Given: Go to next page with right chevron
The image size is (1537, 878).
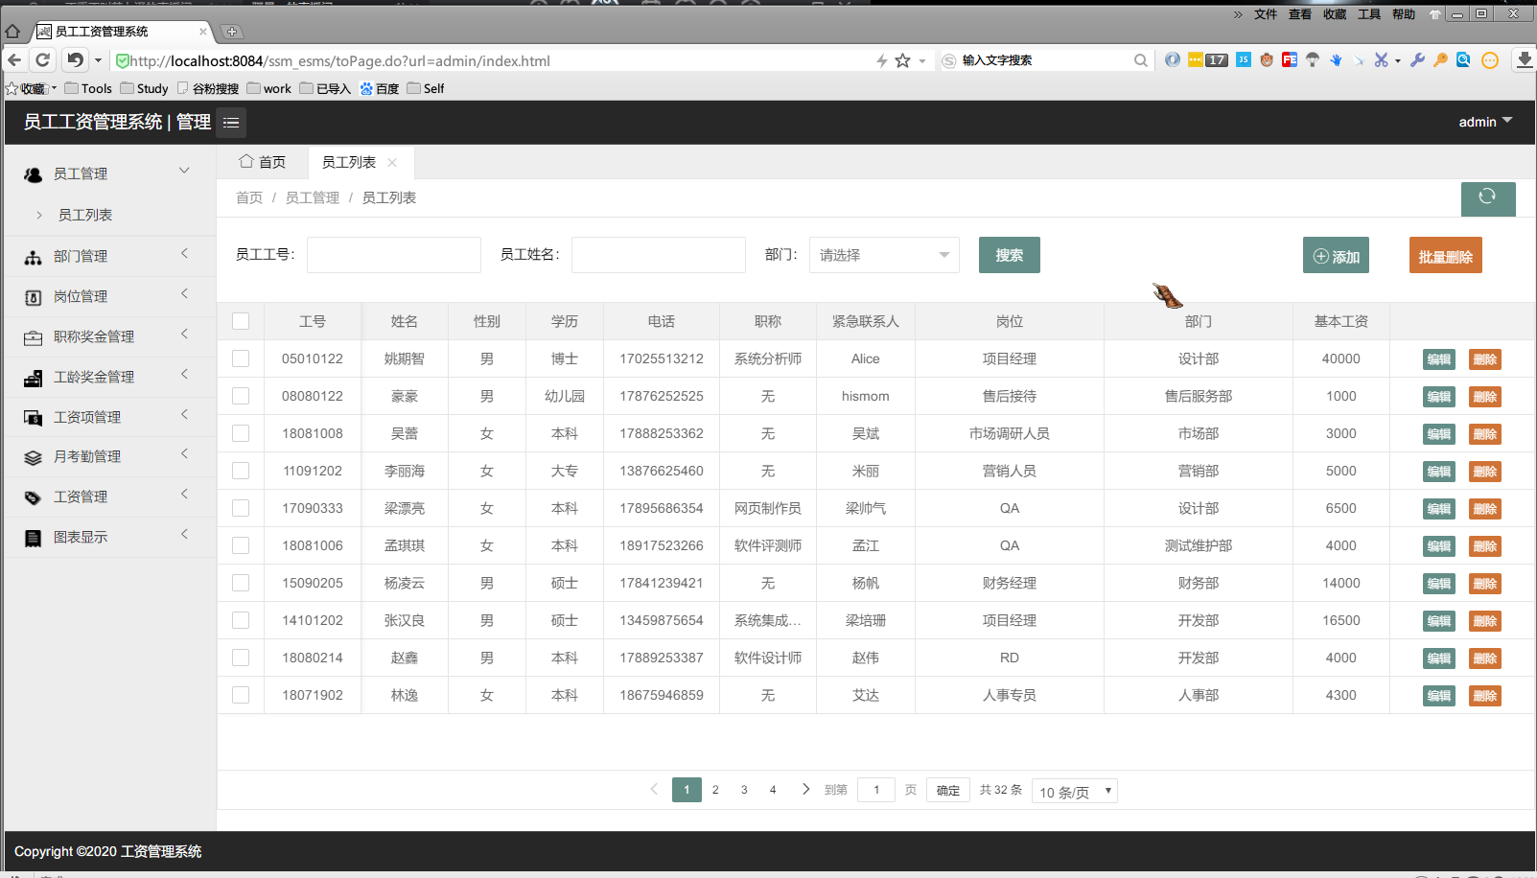Looking at the screenshot, I should [805, 790].
